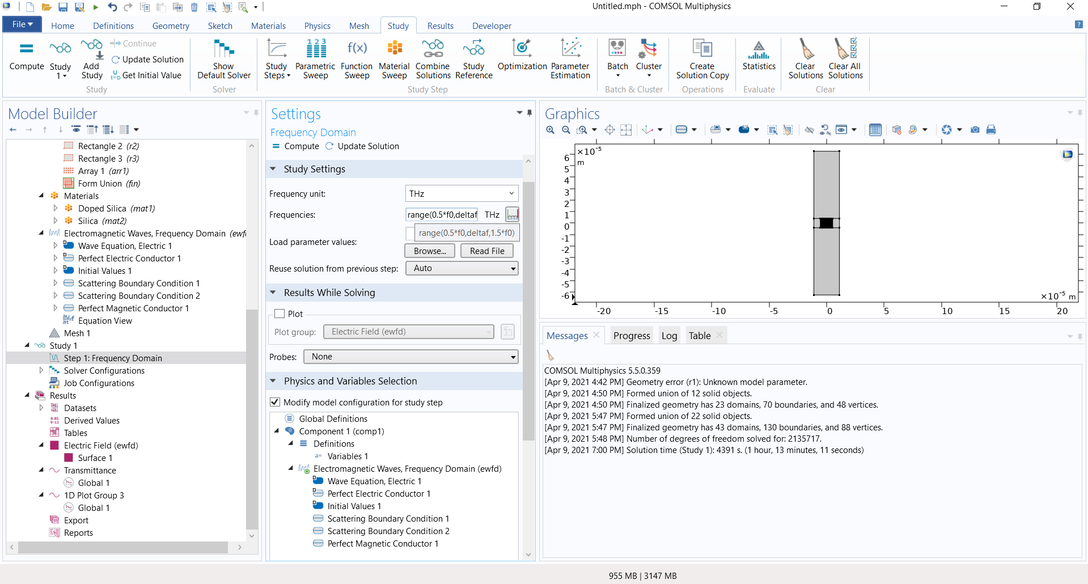Click inside the Frequencies input field
The image size is (1088, 584).
(442, 214)
